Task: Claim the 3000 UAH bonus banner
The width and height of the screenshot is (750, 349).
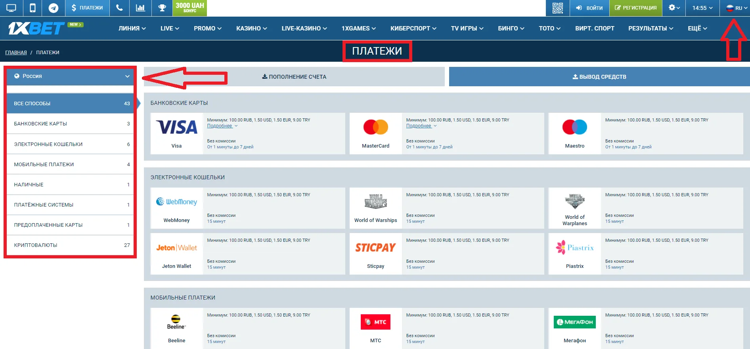Action: [x=190, y=8]
